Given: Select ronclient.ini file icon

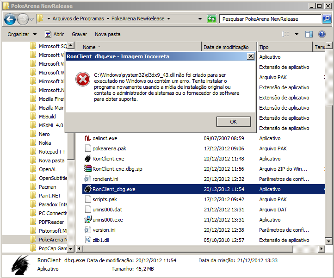Looking at the screenshot, I should point(87,179).
